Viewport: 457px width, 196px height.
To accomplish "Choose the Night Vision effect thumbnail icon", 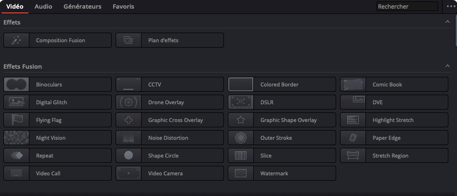I will [x=16, y=138].
